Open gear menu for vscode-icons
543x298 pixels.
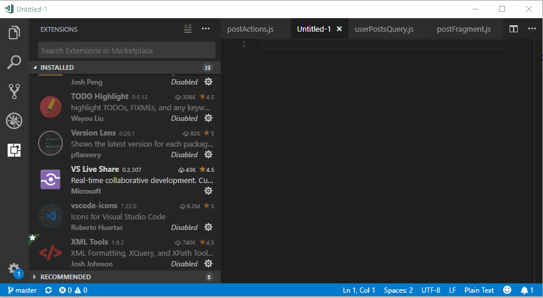tap(208, 227)
